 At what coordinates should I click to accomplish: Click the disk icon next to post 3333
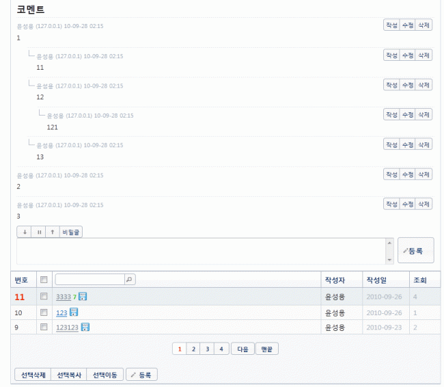coord(83,297)
